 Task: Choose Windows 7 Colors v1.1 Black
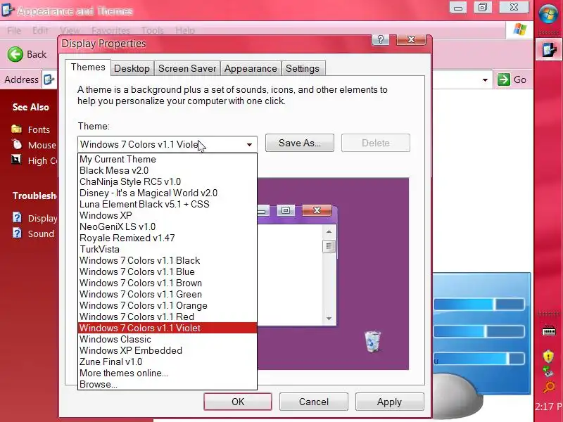point(167,260)
